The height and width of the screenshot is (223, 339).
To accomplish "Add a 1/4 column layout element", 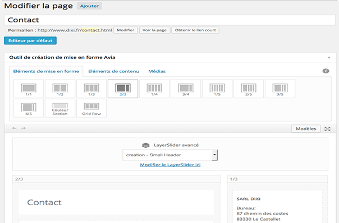I will pyautogui.click(x=154, y=89).
